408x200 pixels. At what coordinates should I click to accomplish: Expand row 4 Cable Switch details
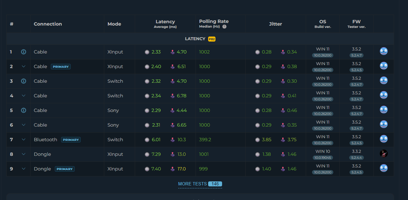click(24, 96)
